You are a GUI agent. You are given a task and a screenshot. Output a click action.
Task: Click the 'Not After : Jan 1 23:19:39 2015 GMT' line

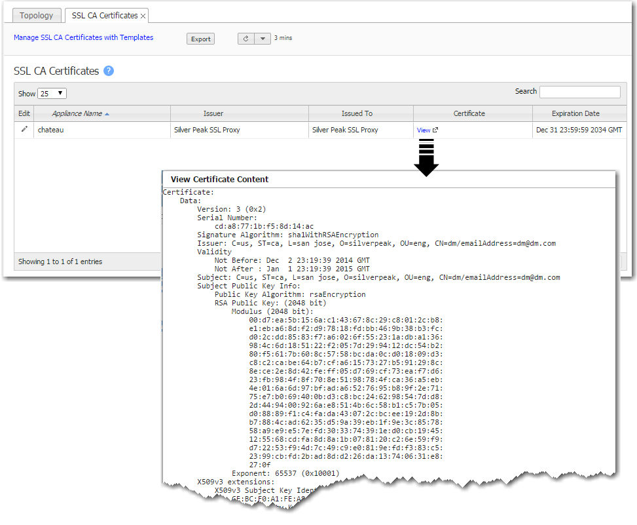(x=292, y=269)
